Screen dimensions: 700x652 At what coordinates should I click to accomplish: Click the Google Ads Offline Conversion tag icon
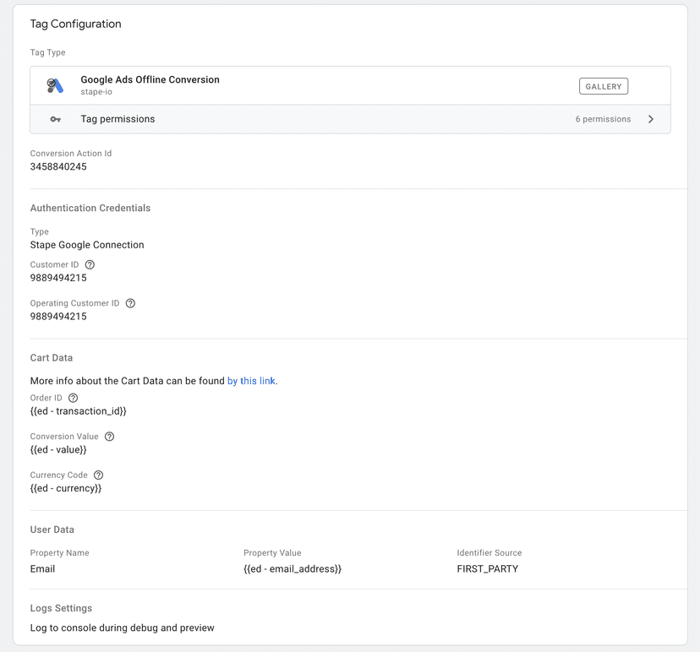(x=53, y=85)
